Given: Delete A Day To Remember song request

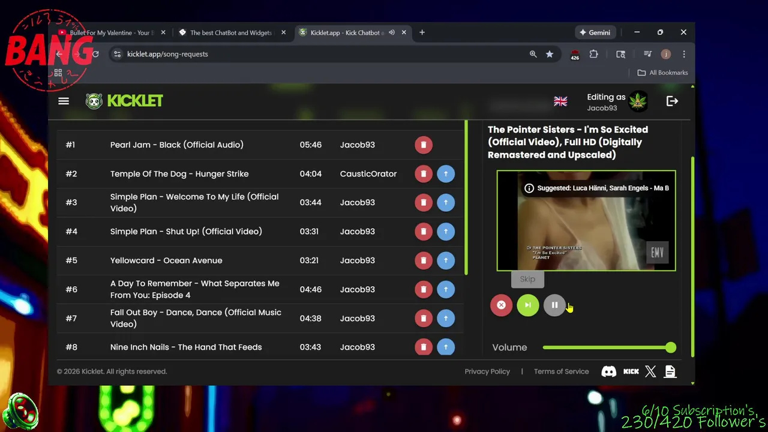Looking at the screenshot, I should [x=424, y=289].
